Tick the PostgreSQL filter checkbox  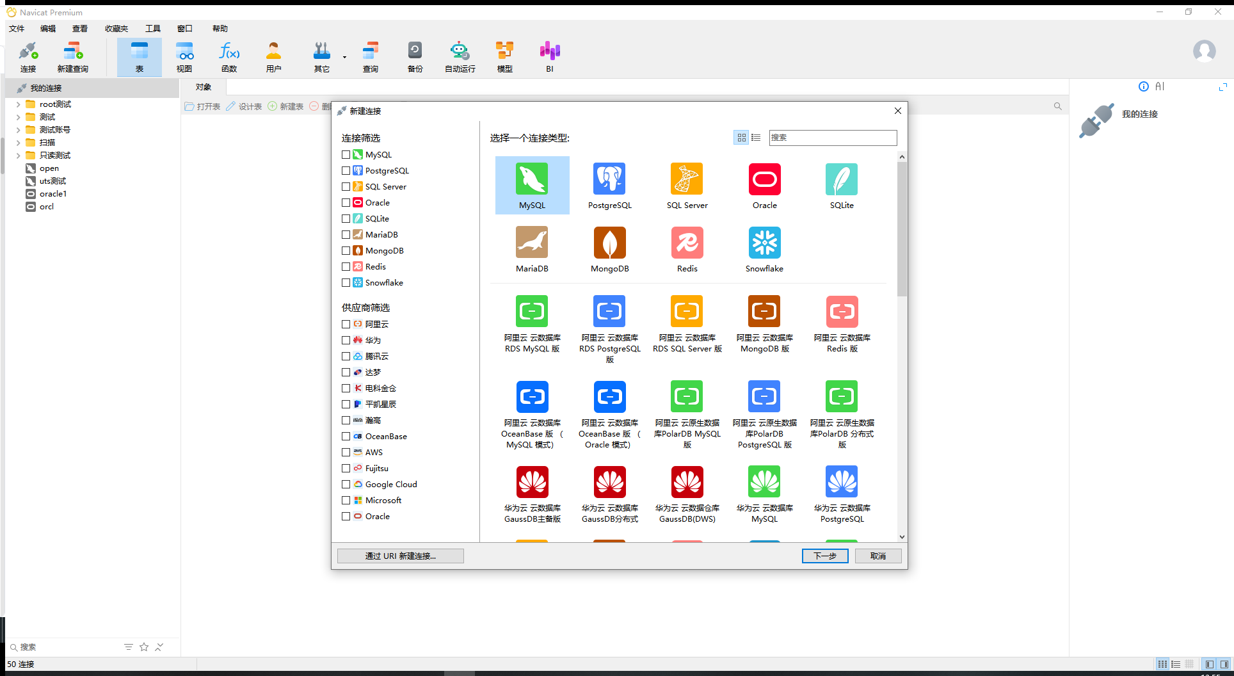point(346,170)
